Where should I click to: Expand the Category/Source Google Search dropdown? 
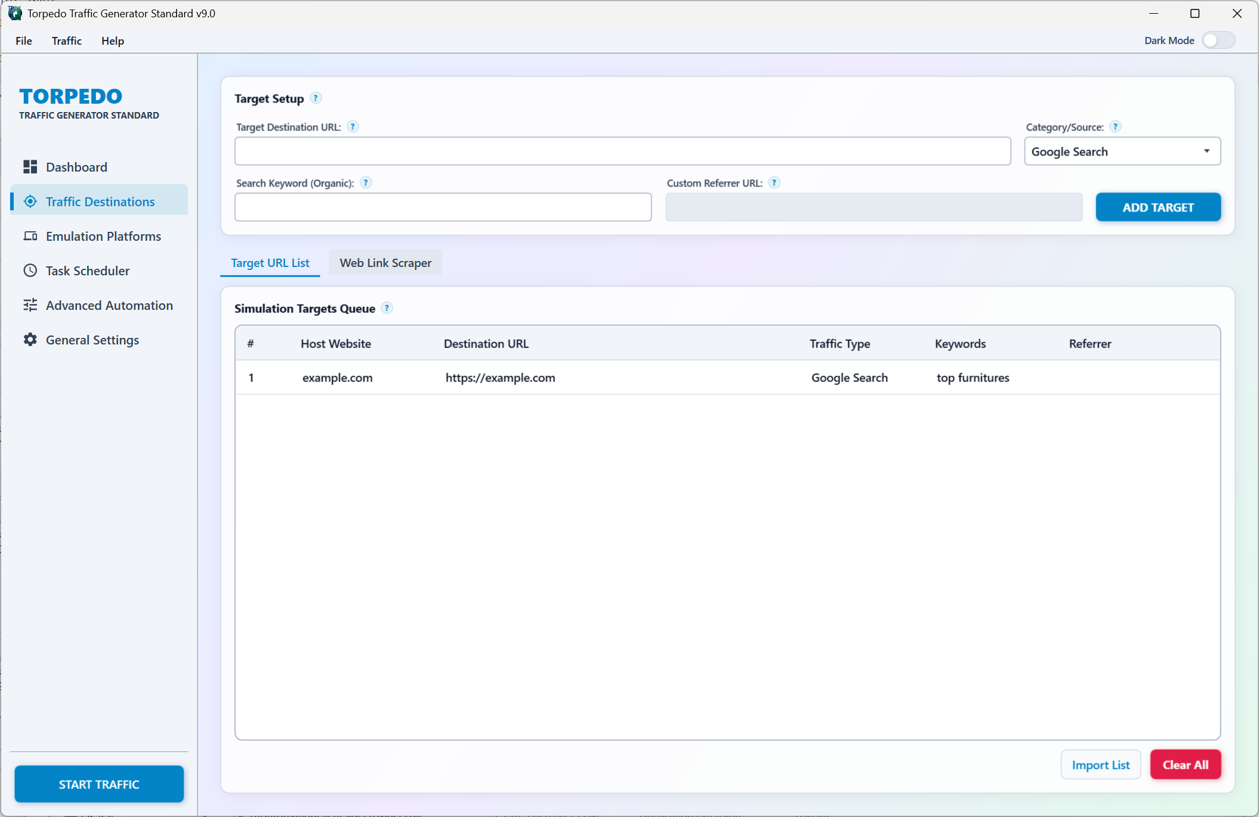tap(1122, 151)
